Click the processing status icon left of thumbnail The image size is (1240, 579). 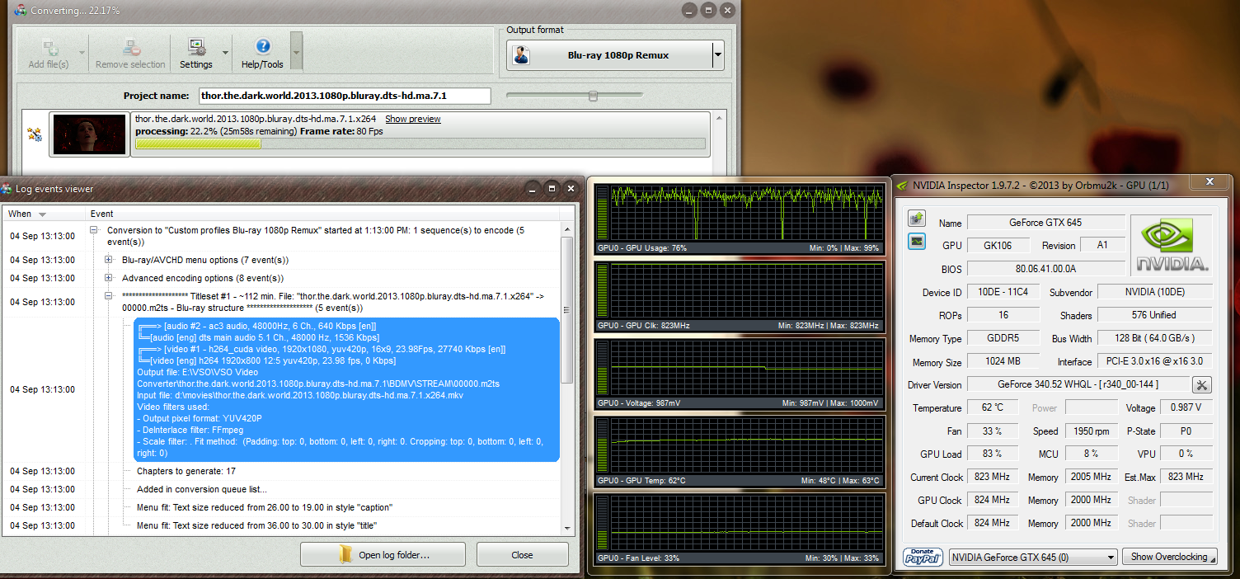coord(35,134)
